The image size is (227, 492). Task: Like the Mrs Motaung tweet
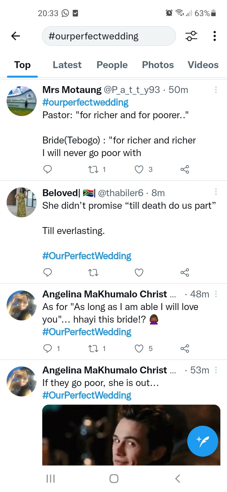coord(139,170)
